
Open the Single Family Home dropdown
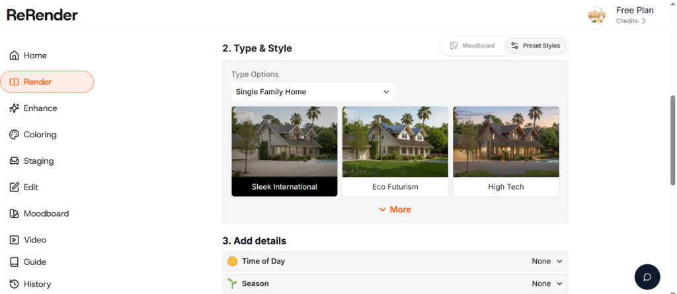point(313,92)
